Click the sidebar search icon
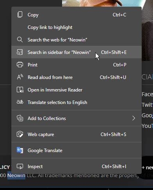 [20, 52]
